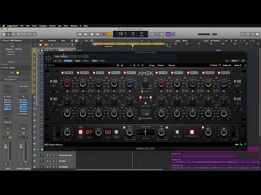Toggle the purple count-in 1234 button
Screen dimensions: 261x195
click(168, 34)
